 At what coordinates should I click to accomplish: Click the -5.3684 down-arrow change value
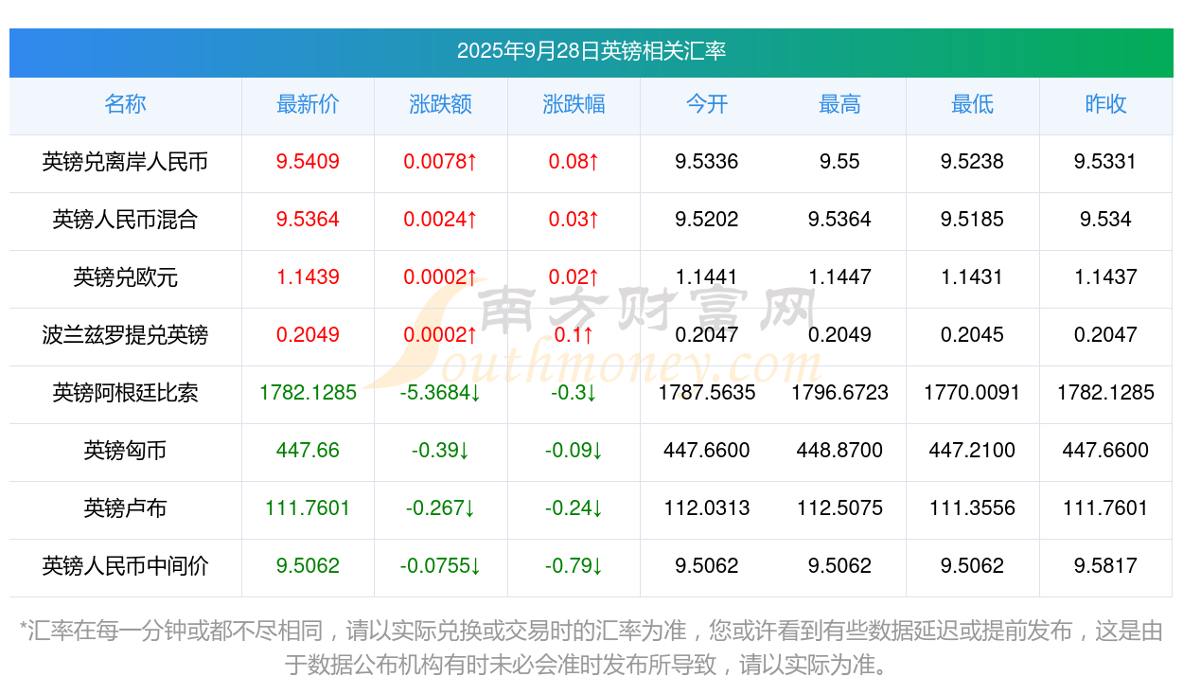coord(440,393)
